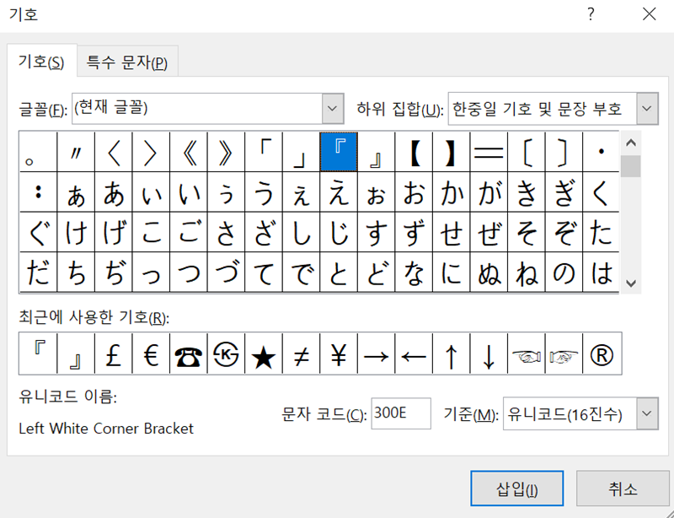This screenshot has width=674, height=518.
Task: Choose the right arrow → in recent symbols
Action: pos(376,353)
